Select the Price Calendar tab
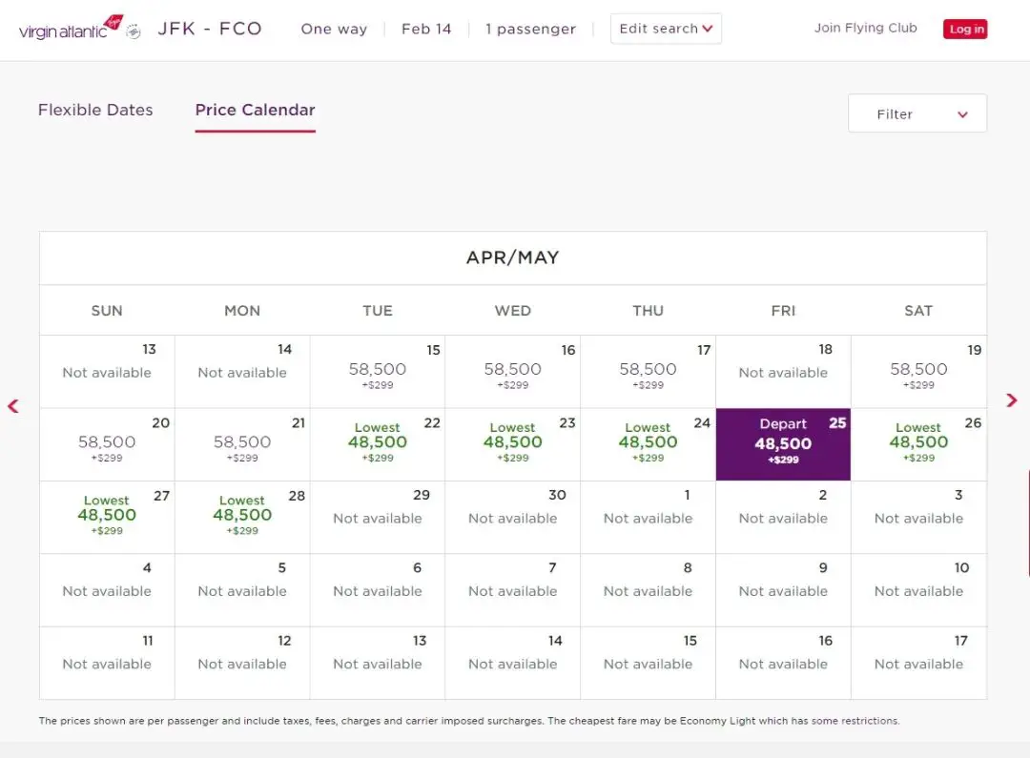 [255, 110]
